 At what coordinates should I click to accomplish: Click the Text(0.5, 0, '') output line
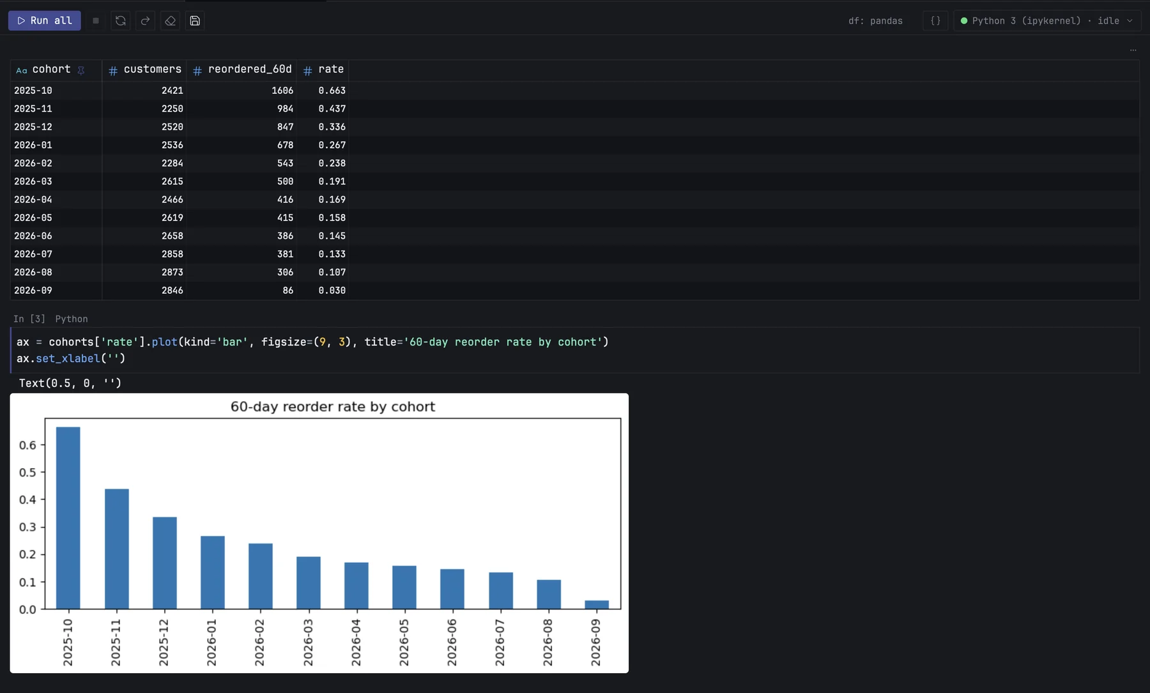[70, 383]
